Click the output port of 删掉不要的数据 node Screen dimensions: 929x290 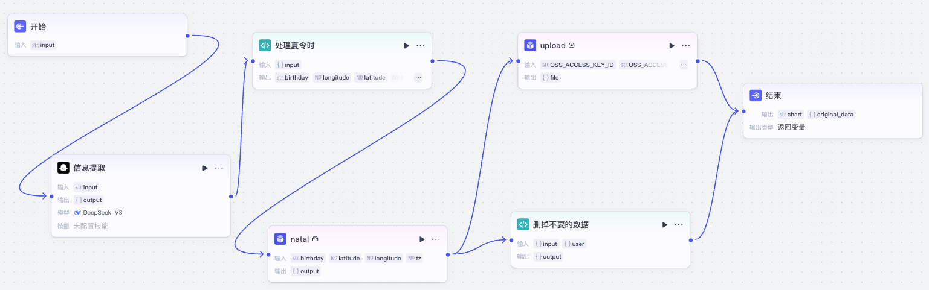pos(690,239)
